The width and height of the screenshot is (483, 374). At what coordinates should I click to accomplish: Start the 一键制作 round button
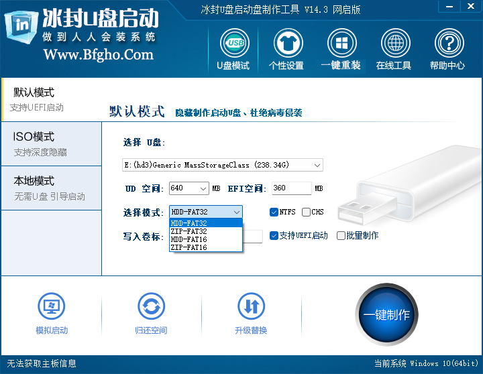[386, 314]
